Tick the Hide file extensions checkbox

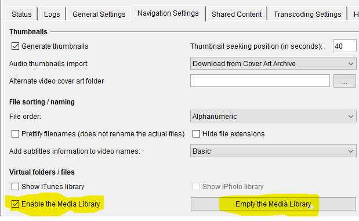196,134
